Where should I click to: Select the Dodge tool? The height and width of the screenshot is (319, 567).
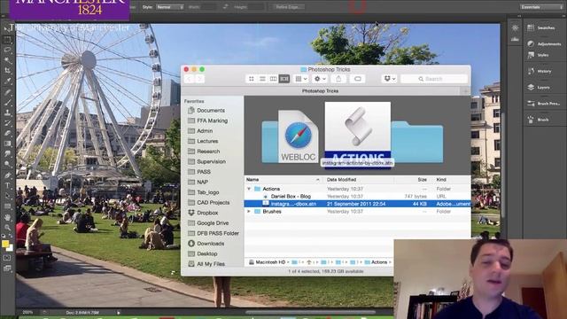click(x=7, y=164)
